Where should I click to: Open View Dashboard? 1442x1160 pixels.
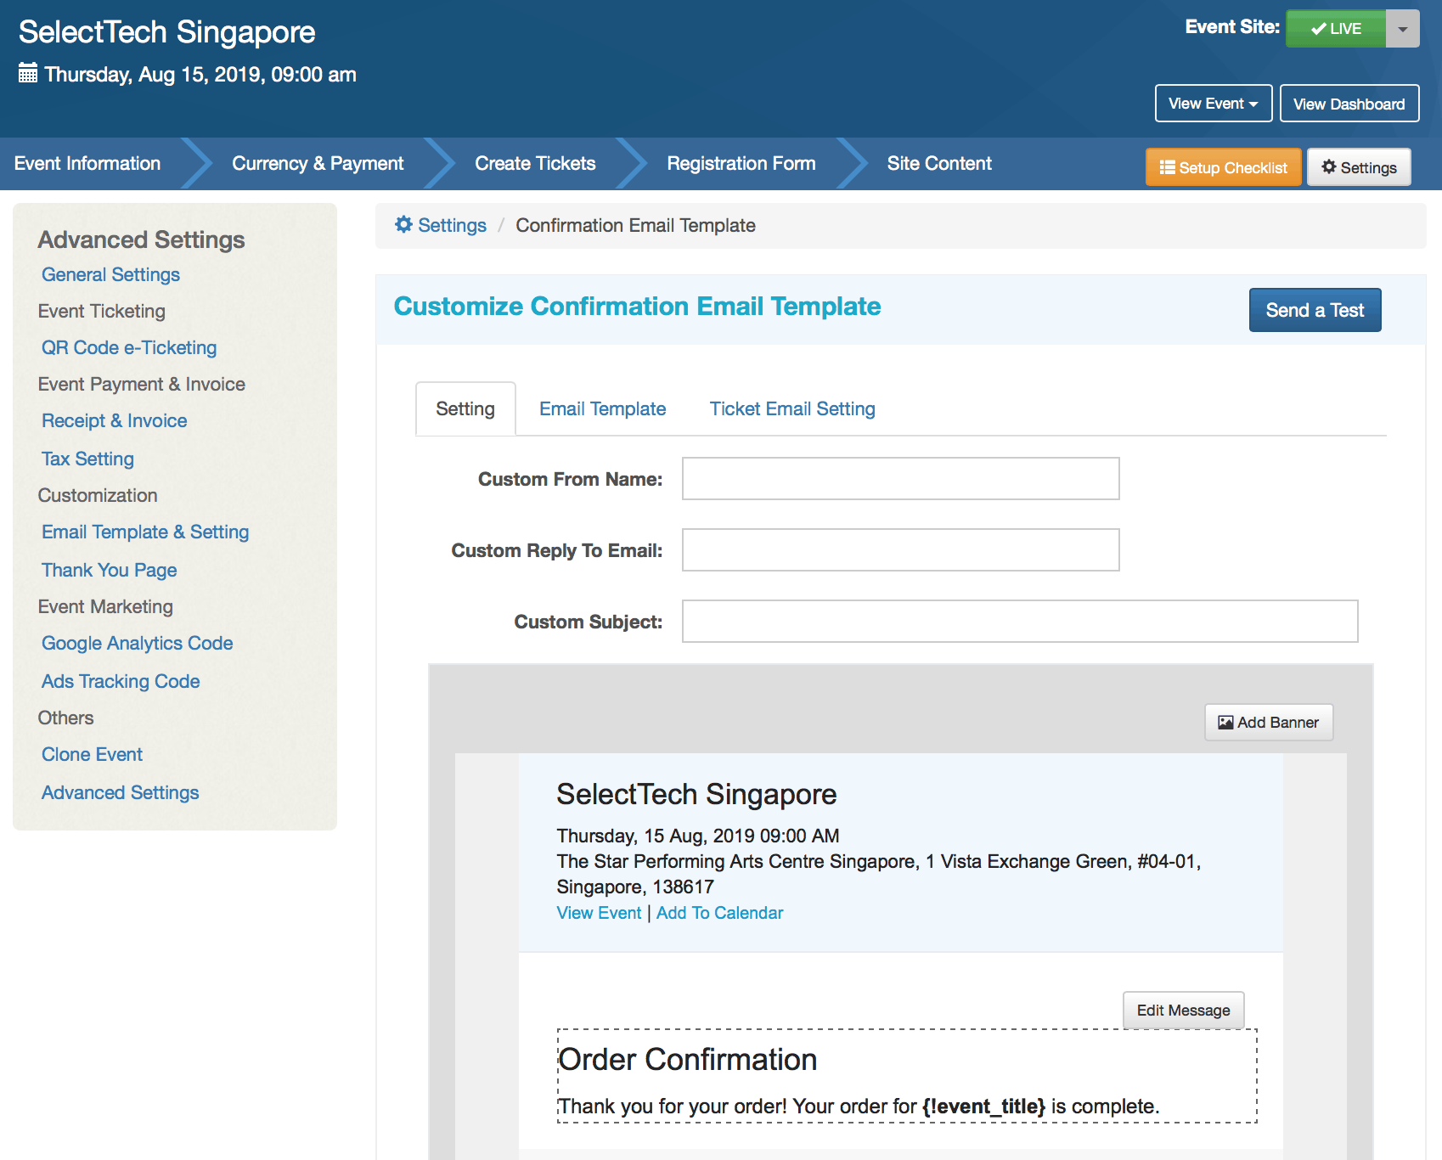click(x=1349, y=104)
